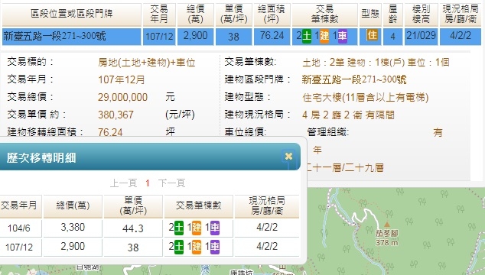
Task: Click the 380,367 unit price value
Action: pos(116,115)
